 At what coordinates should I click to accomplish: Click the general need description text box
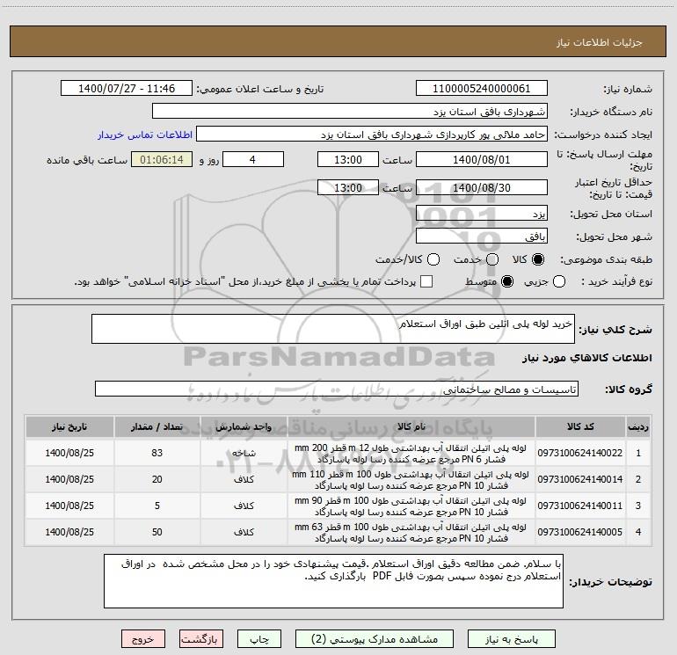[x=333, y=329]
